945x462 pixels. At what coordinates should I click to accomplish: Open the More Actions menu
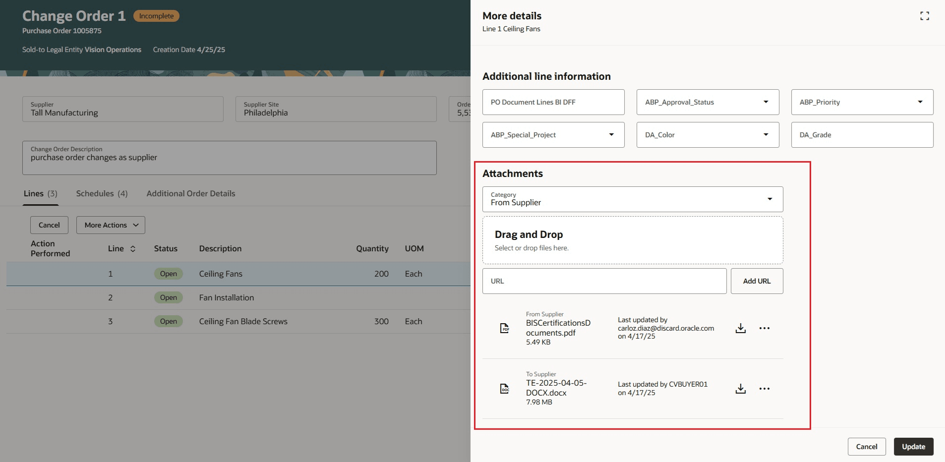pos(110,225)
